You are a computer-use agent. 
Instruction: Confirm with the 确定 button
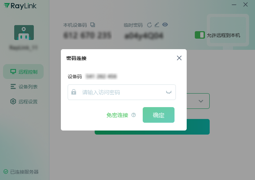159,115
